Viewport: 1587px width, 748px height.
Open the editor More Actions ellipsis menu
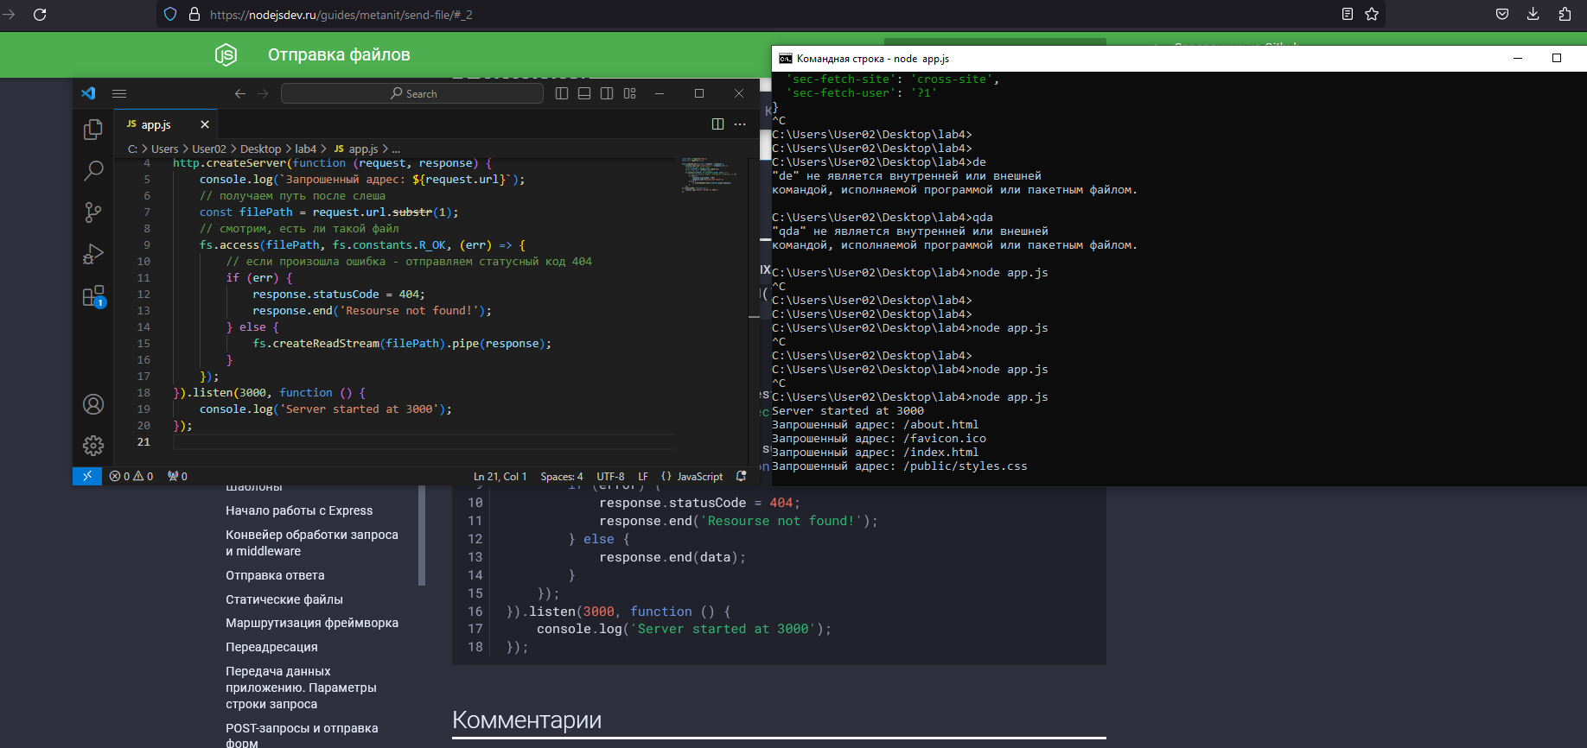[x=740, y=124]
